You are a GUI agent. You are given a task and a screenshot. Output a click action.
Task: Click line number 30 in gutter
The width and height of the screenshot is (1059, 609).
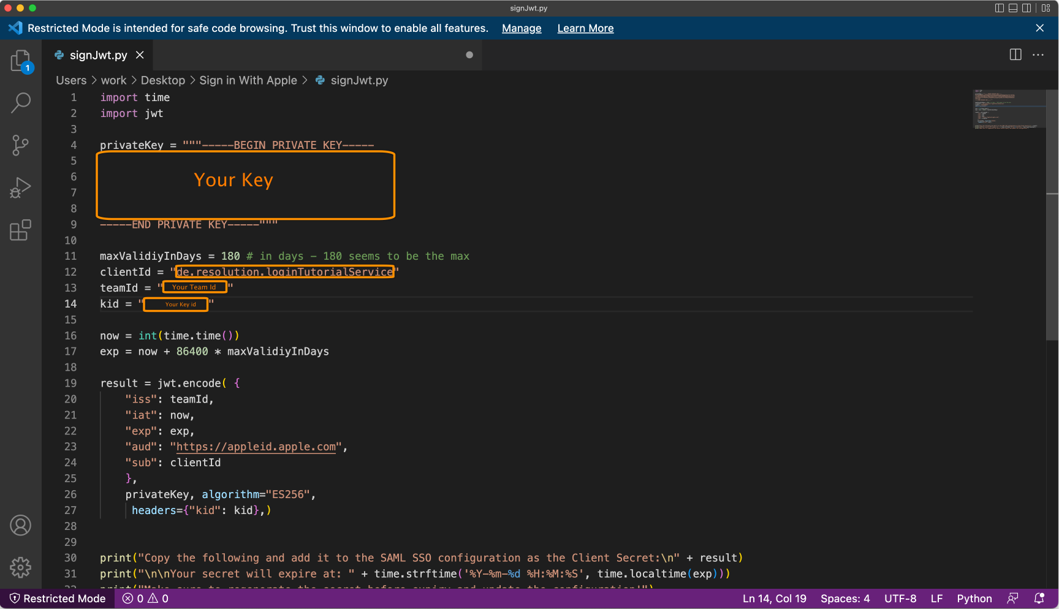(x=70, y=558)
